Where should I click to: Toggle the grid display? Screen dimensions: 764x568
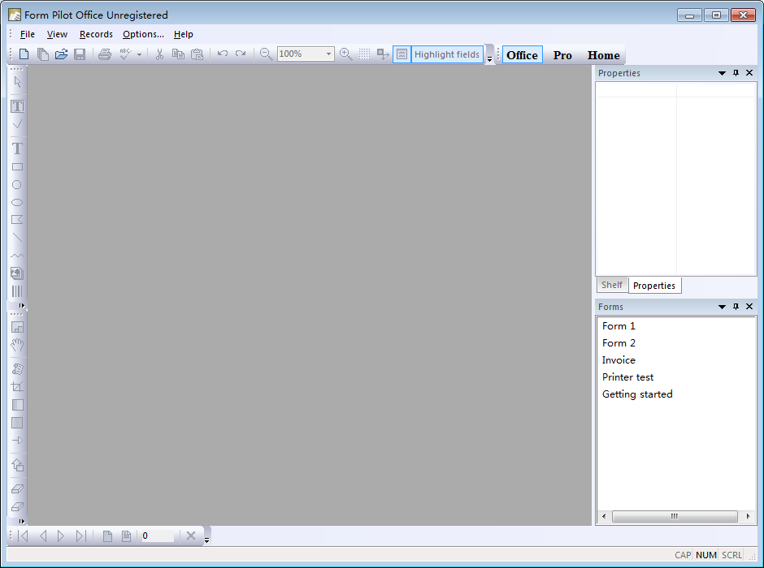pyautogui.click(x=364, y=54)
